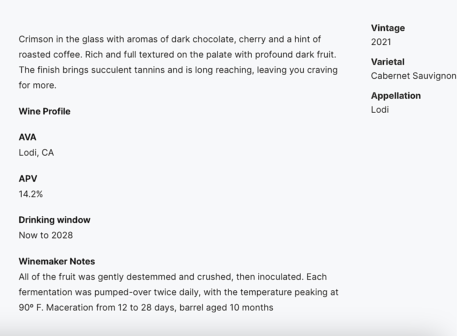Click the Vintage label
Image resolution: width=457 pixels, height=336 pixels.
(x=388, y=28)
